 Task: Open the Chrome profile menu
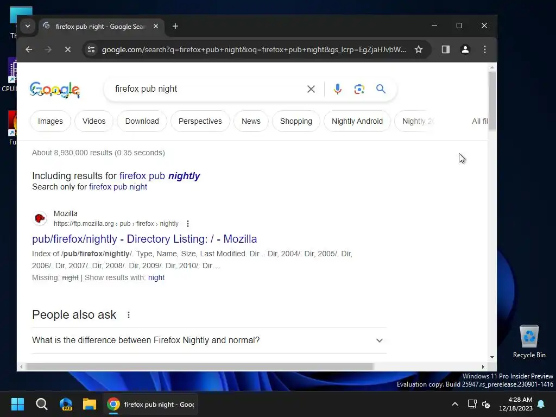[465, 49]
